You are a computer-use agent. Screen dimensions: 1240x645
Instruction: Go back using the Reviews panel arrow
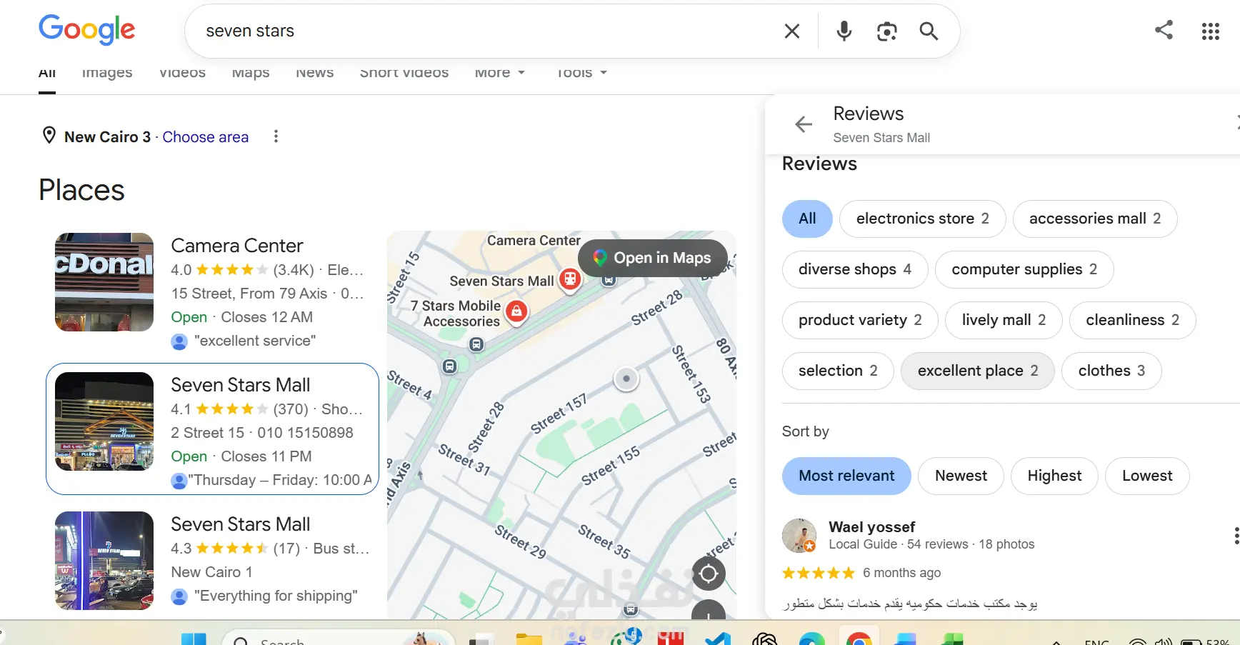pyautogui.click(x=804, y=124)
